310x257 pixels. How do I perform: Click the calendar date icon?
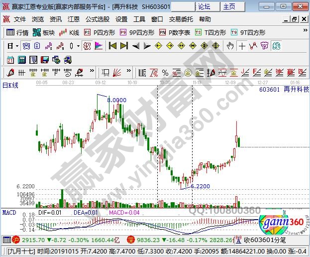pos(10,59)
